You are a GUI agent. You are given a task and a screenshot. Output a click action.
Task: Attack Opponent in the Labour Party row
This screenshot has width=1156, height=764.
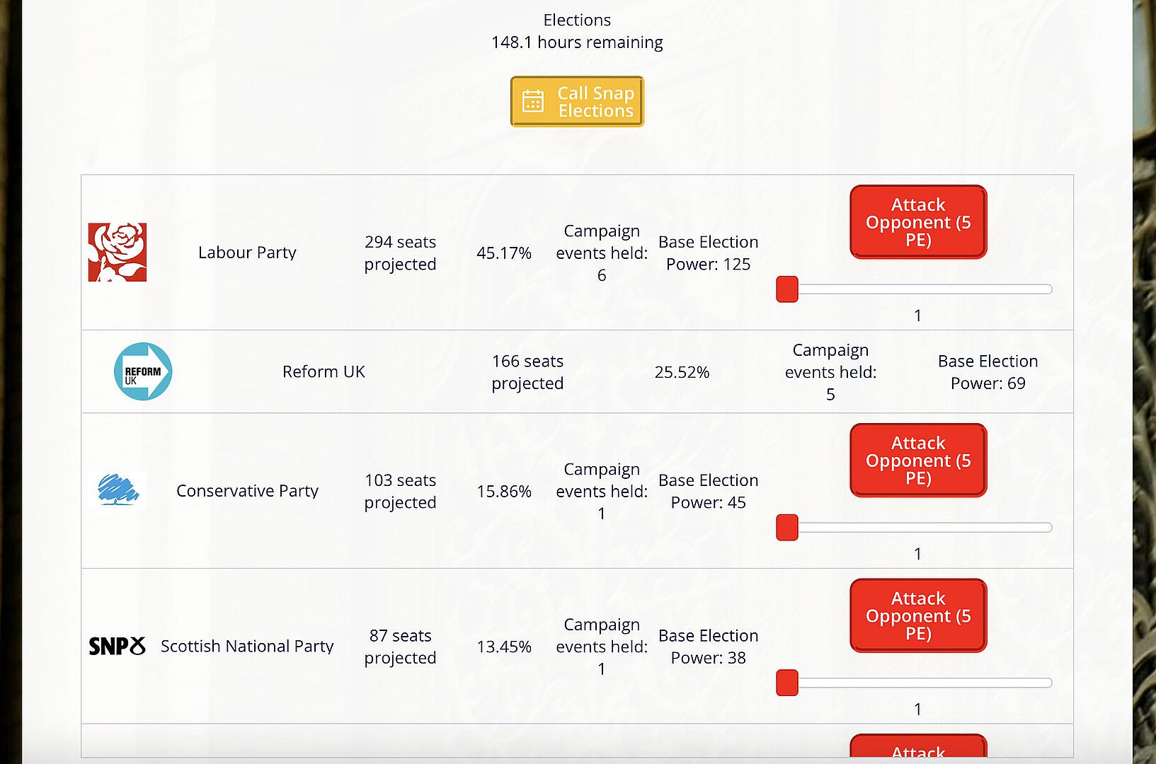pos(917,222)
